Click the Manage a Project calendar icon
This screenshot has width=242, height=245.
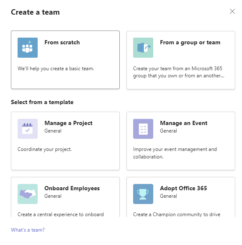(28, 129)
